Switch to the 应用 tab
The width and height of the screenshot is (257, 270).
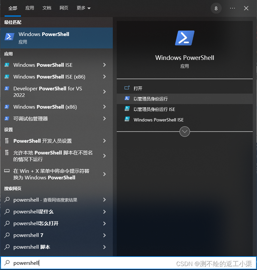(x=29, y=8)
